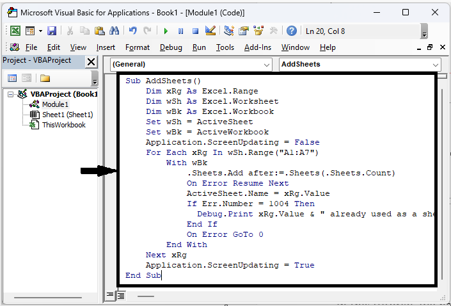Image resolution: width=451 pixels, height=306 pixels.
Task: Open the Edit menu
Action: 54,47
